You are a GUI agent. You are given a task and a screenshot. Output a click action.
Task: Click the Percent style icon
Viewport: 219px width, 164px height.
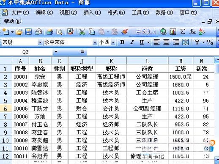pyautogui.click(x=210, y=42)
